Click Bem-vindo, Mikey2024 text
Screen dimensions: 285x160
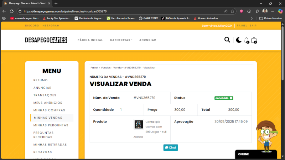pyautogui.click(x=217, y=26)
